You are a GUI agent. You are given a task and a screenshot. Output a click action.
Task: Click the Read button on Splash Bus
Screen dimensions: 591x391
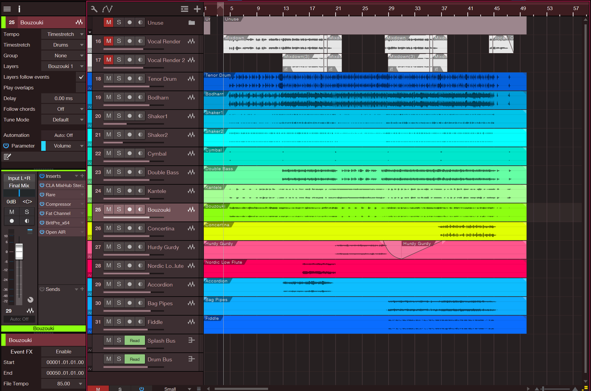[135, 341]
